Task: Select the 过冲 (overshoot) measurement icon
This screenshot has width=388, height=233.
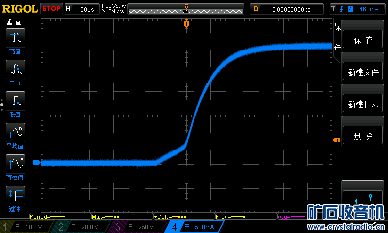Action: click(16, 195)
